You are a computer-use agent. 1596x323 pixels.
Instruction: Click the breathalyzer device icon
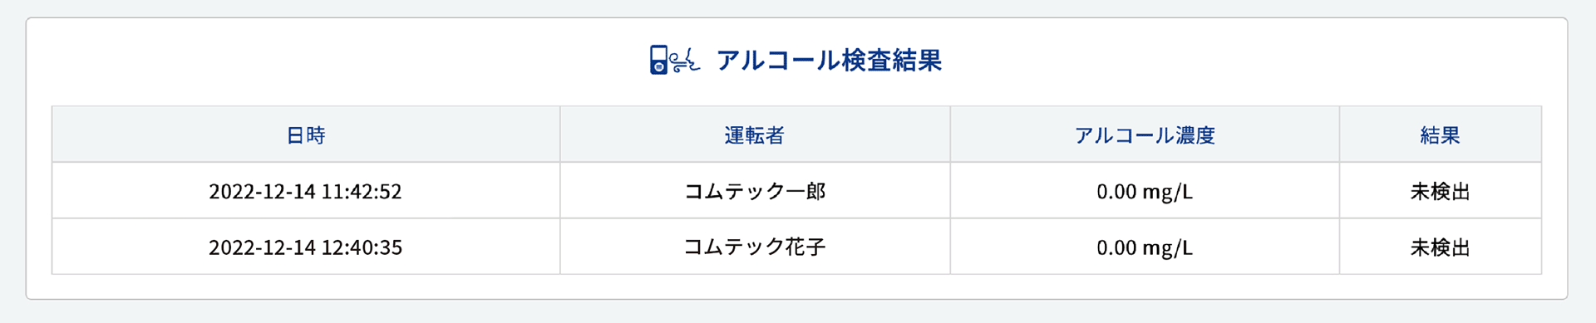658,60
